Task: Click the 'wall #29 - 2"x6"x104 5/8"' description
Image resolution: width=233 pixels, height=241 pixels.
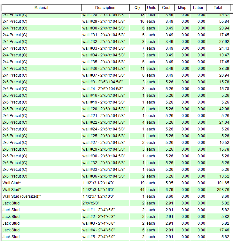Action: [105, 149]
